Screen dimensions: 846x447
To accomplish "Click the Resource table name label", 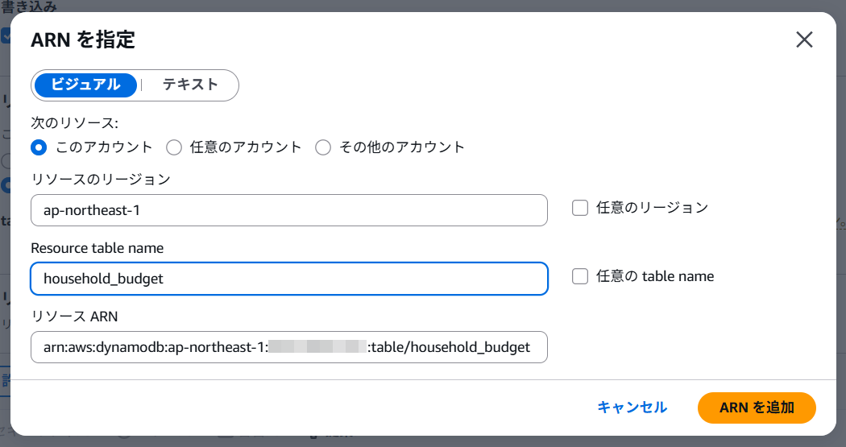I will pos(97,248).
